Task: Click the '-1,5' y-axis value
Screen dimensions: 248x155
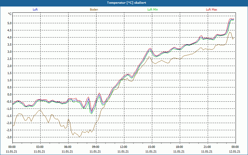Action: coord(9,116)
